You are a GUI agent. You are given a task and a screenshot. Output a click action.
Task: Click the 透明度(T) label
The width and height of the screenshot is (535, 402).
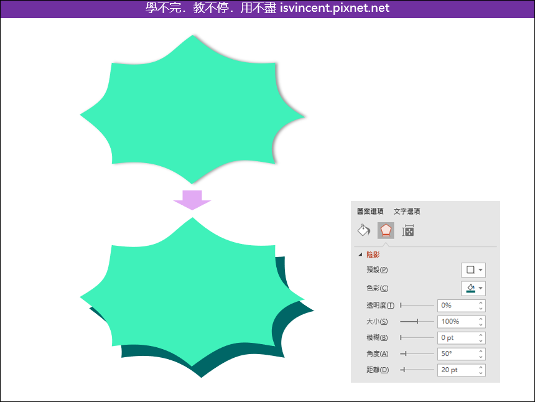coord(381,306)
